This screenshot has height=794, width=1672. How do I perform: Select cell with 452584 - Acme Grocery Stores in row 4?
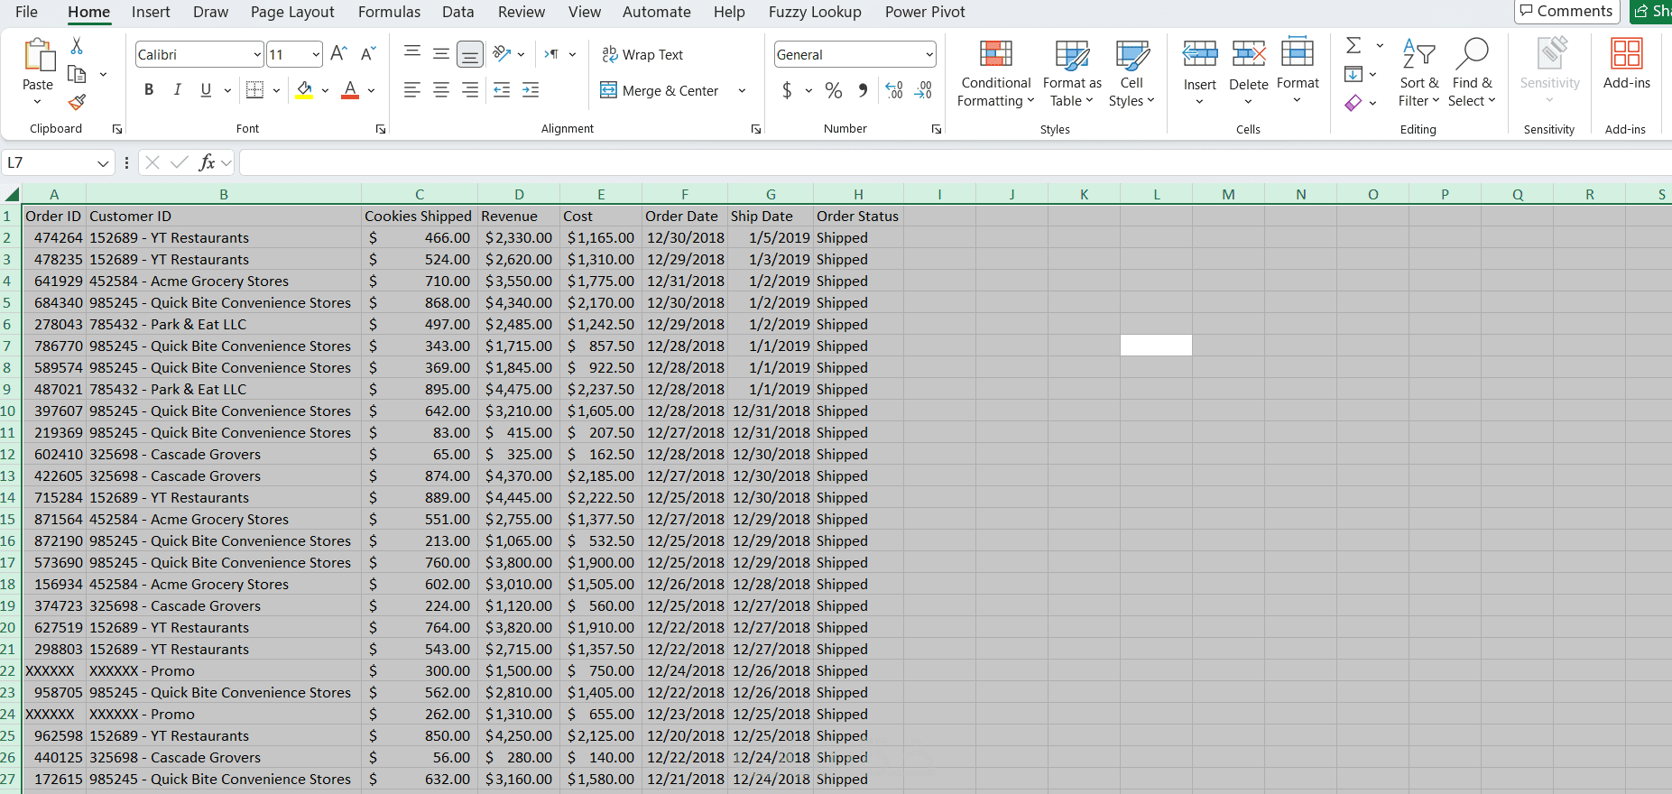coord(224,282)
